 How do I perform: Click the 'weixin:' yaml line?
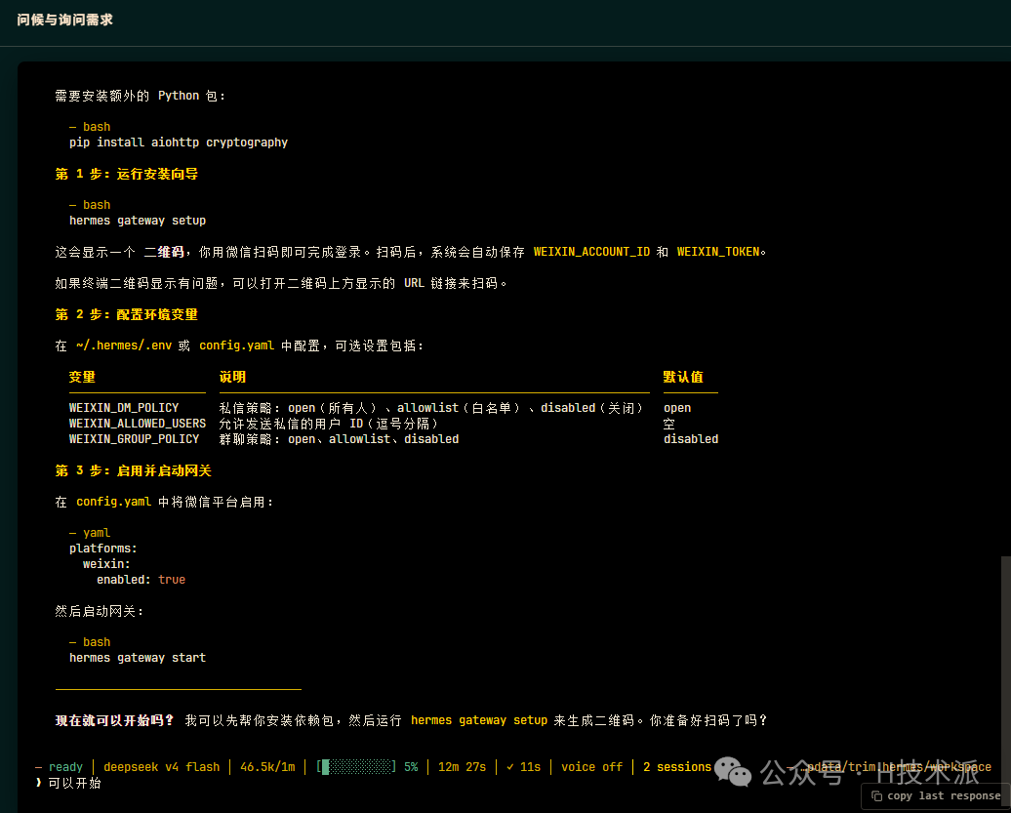[x=106, y=564]
